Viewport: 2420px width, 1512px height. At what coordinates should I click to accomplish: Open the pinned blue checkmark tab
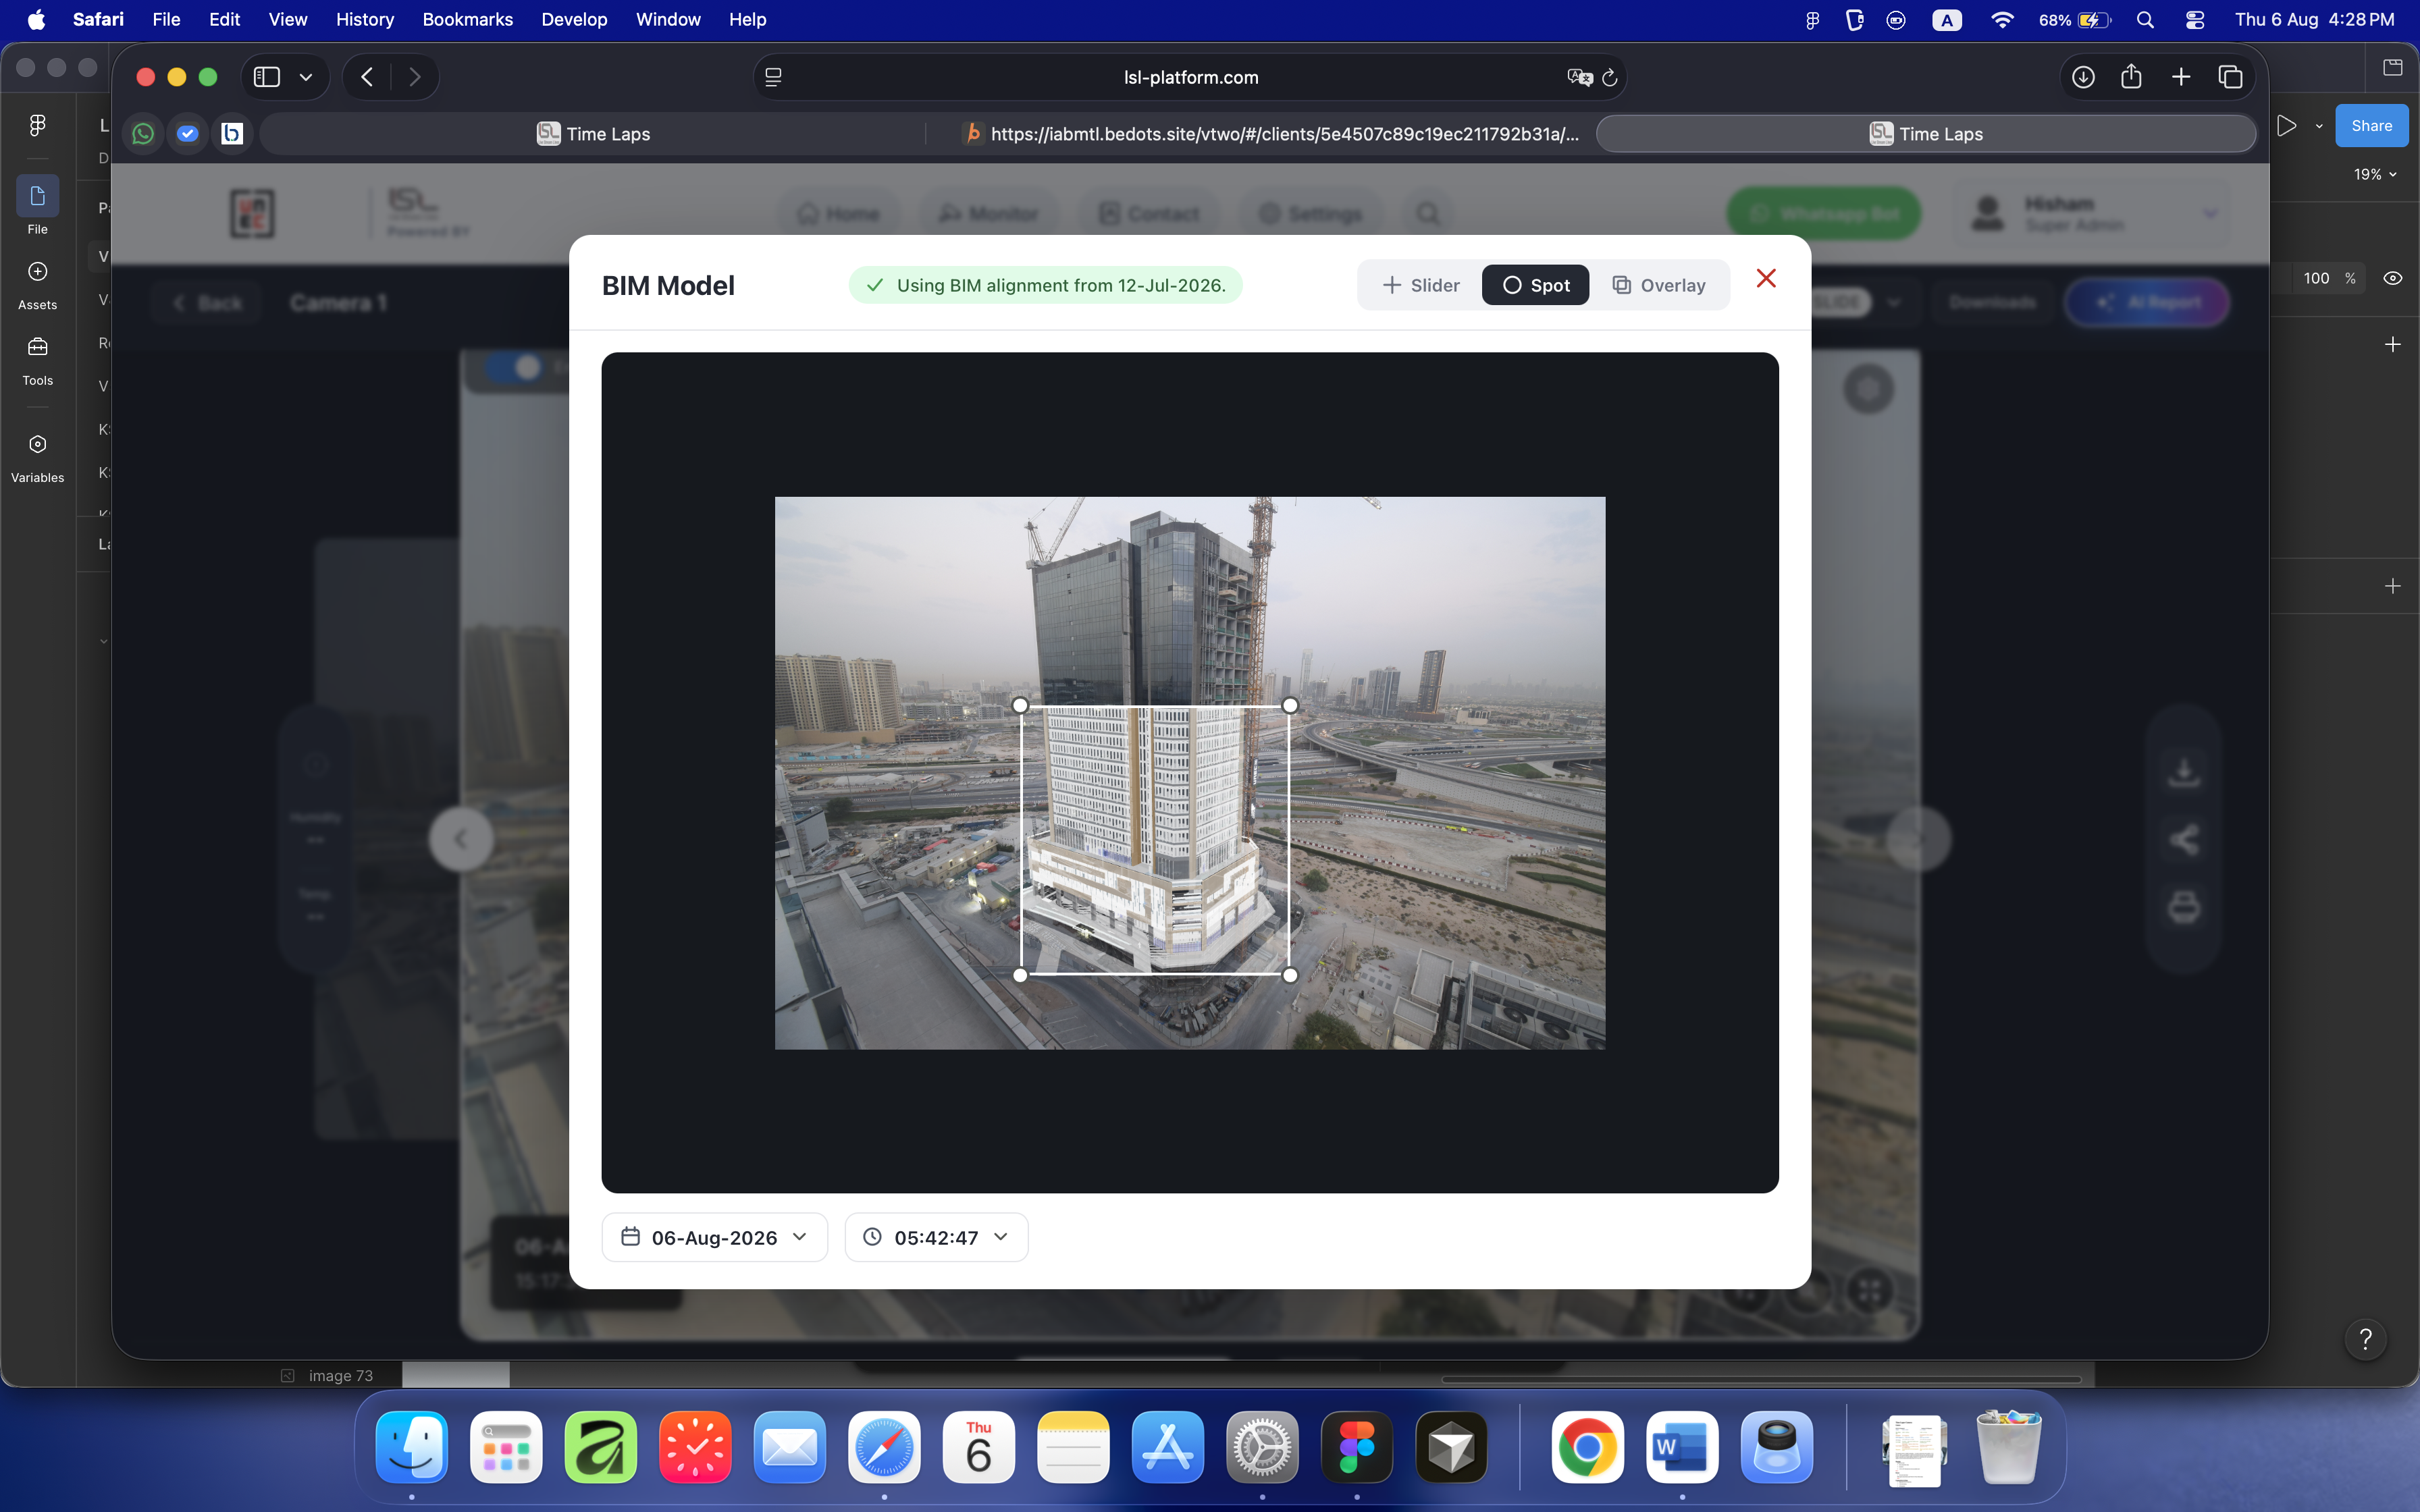[x=187, y=133]
